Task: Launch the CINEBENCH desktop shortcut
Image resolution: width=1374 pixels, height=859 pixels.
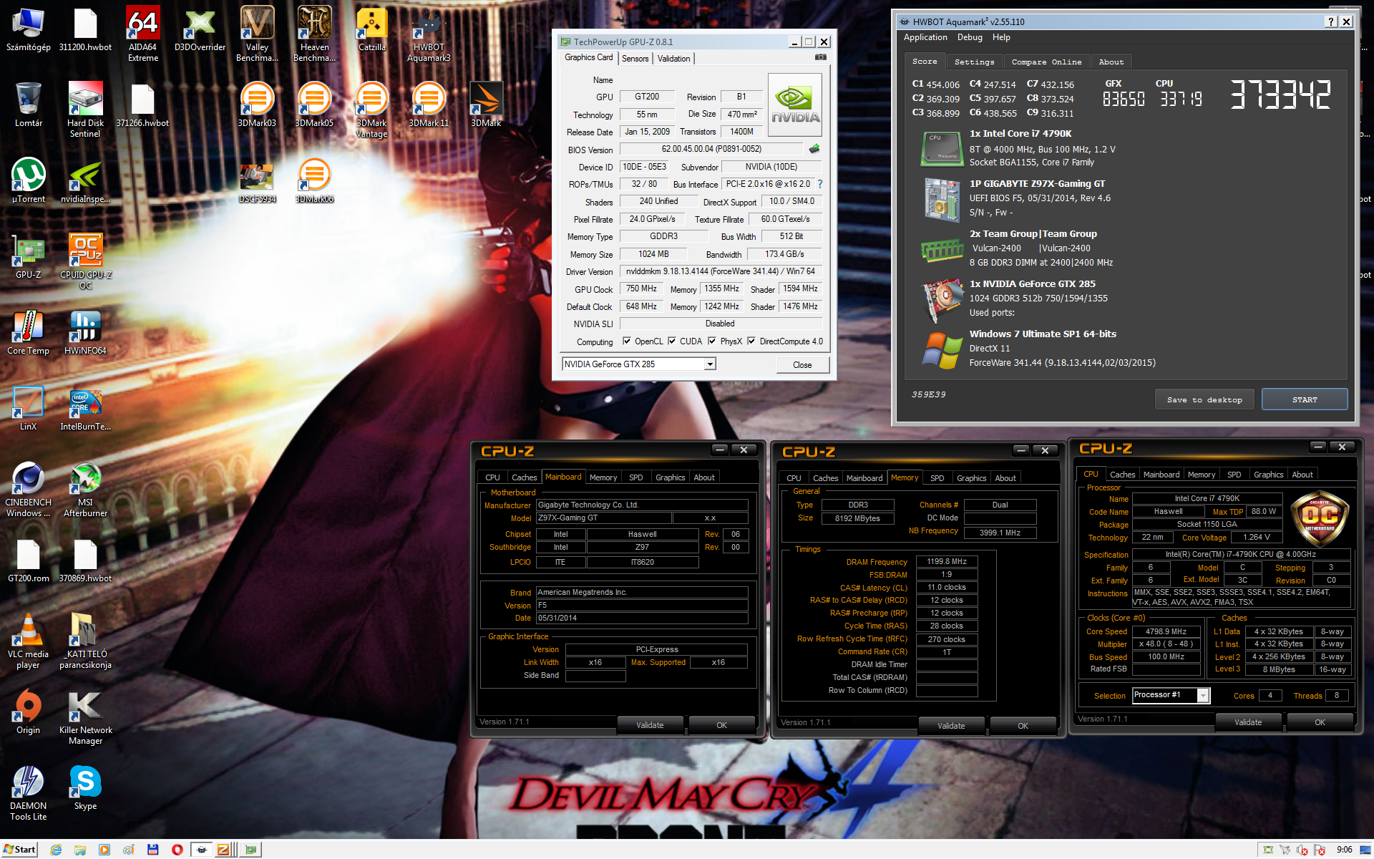Action: click(x=29, y=489)
